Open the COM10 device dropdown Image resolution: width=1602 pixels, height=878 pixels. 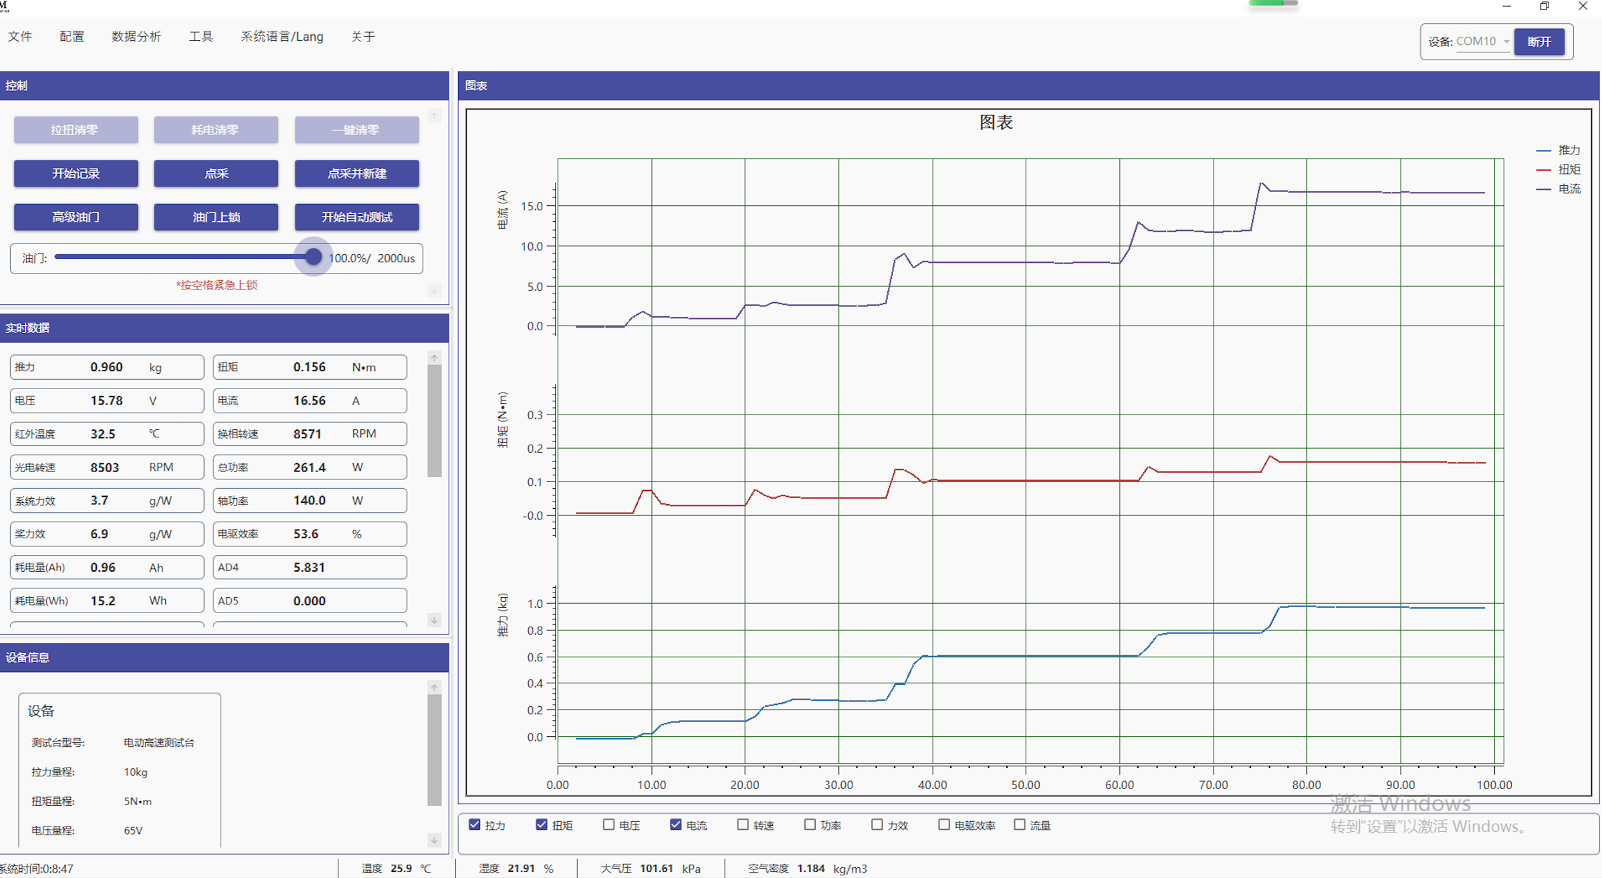(x=1482, y=41)
